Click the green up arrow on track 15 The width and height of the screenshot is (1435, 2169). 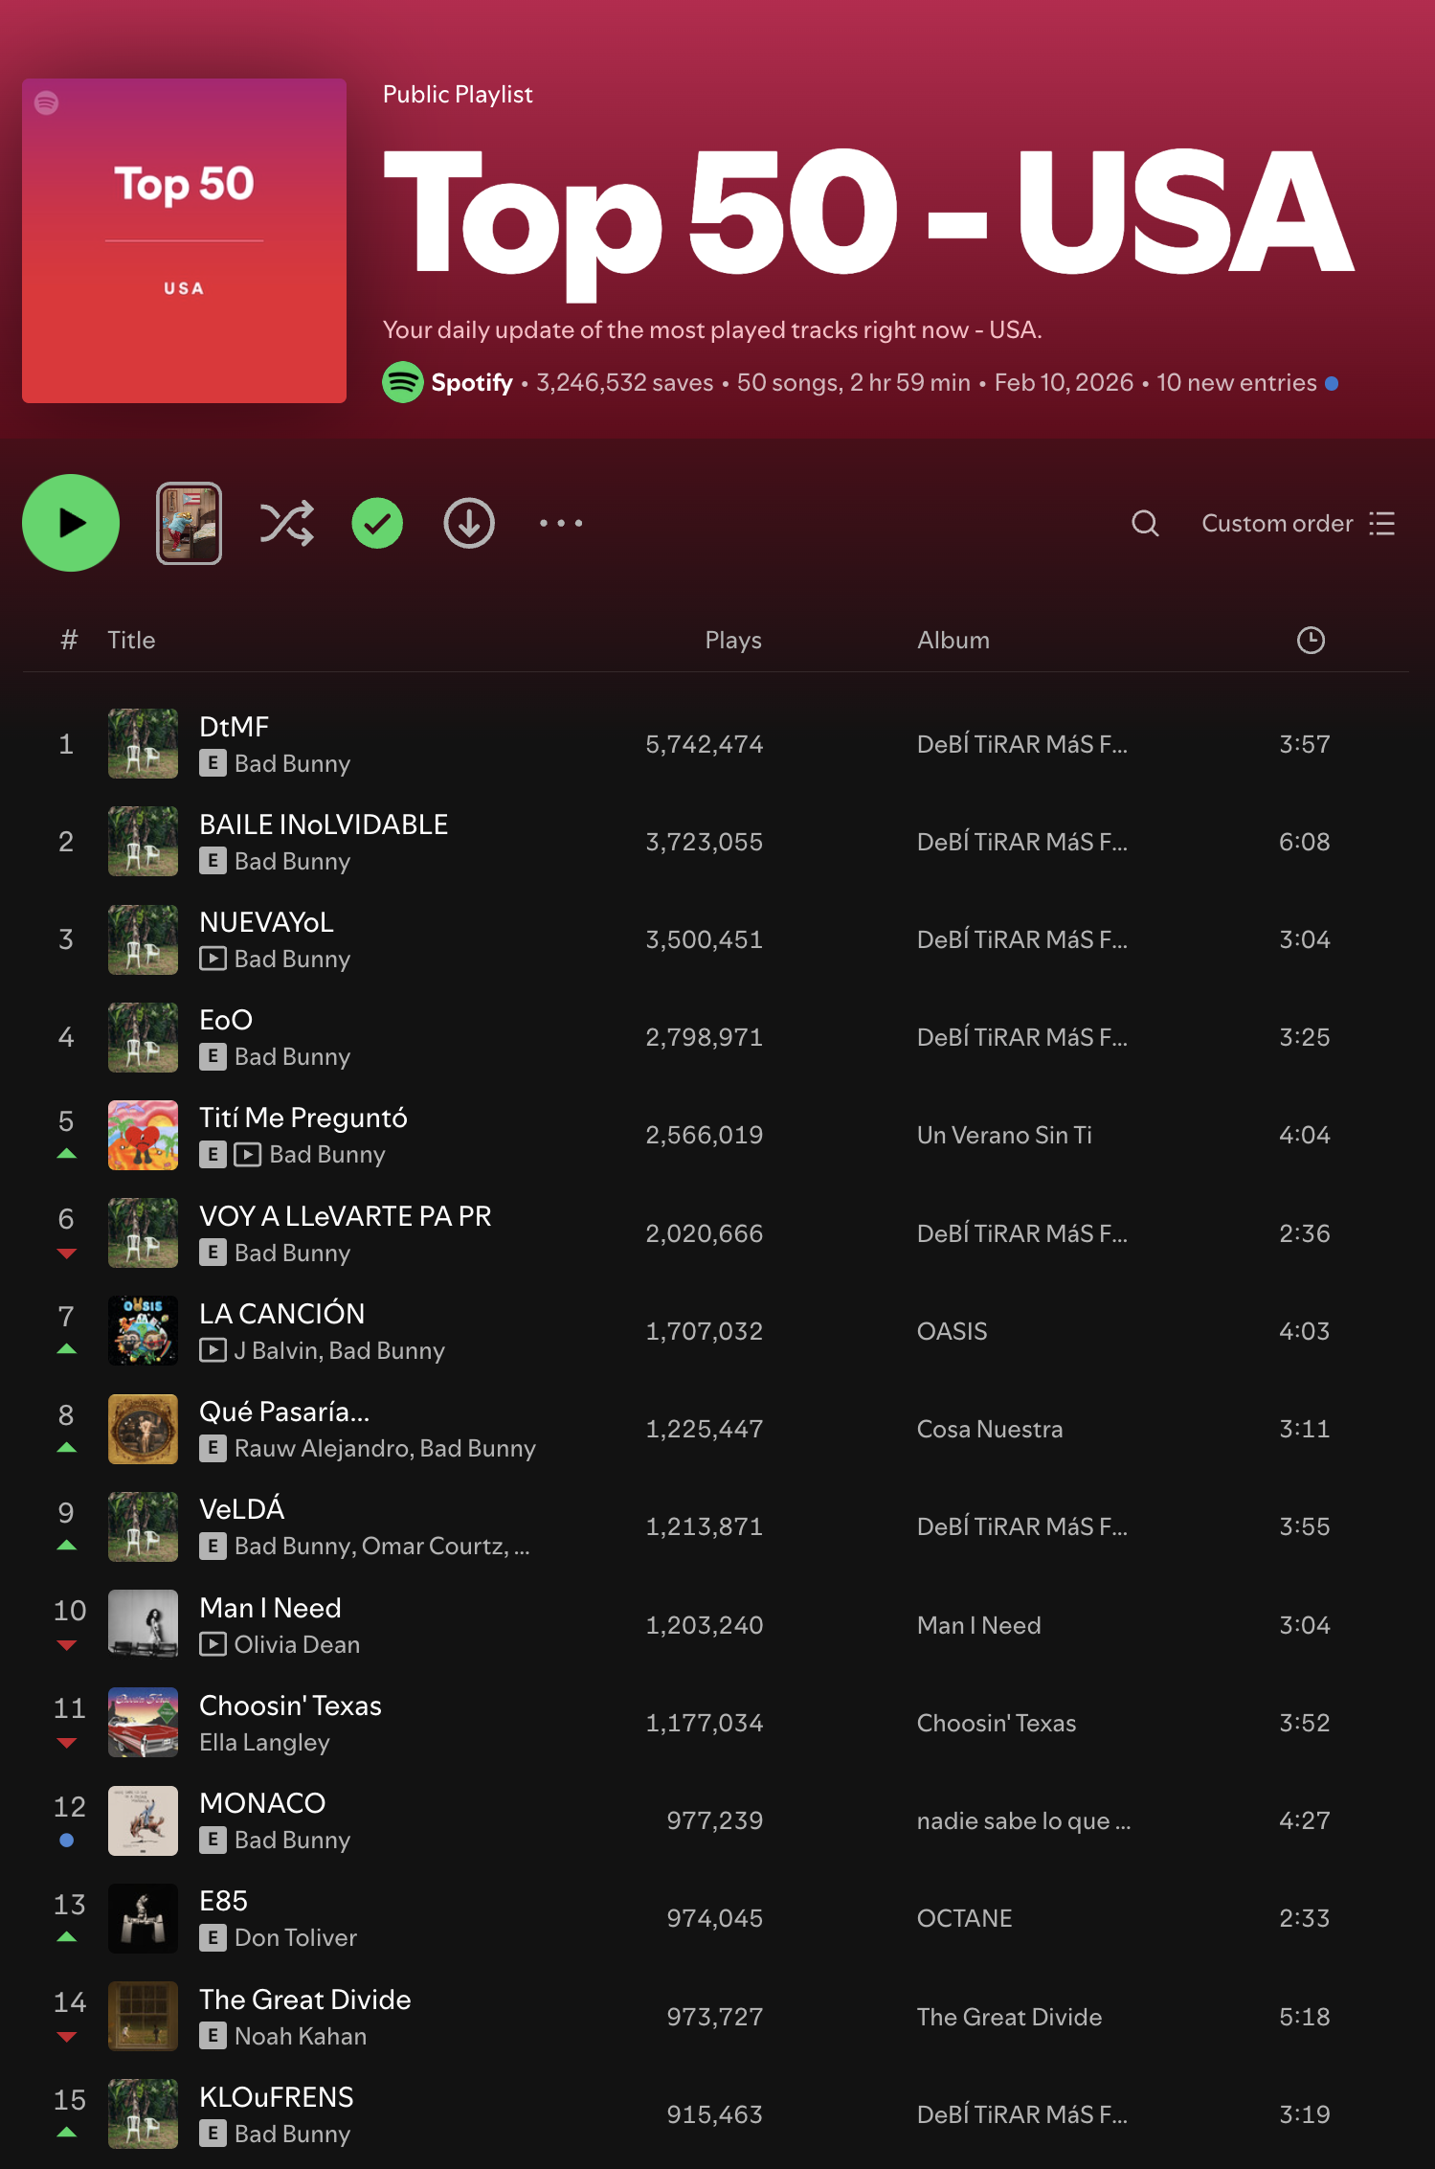point(66,2133)
